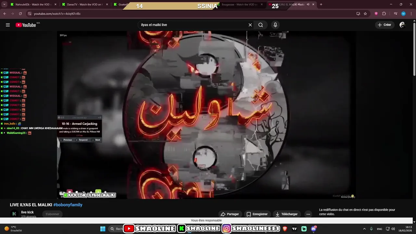Go back one page in the browser
Screen dimensions: 416x234
pyautogui.click(x=5, y=14)
